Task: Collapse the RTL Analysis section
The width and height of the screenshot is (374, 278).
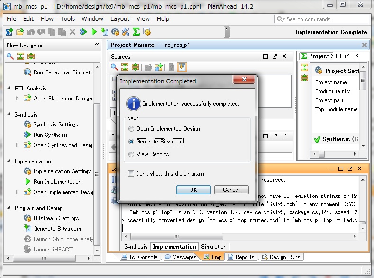Action: pyautogui.click(x=9, y=88)
